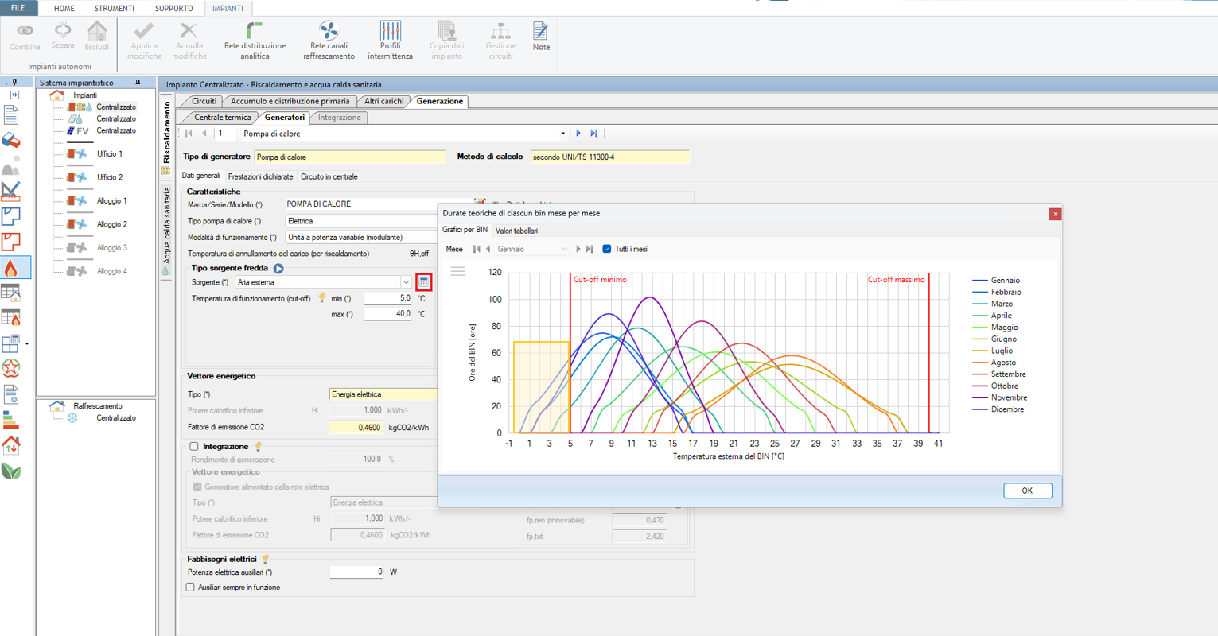Screen dimensions: 1218x636
Task: Open the Modalità di funzionamento combo box
Action: click(x=362, y=237)
